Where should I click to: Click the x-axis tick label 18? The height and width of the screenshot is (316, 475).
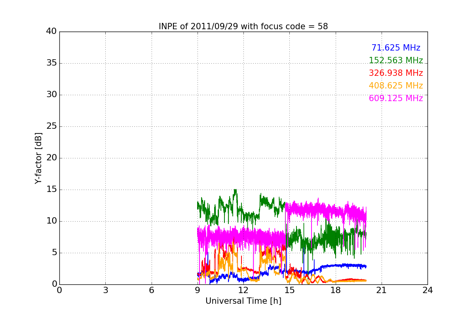(x=335, y=290)
